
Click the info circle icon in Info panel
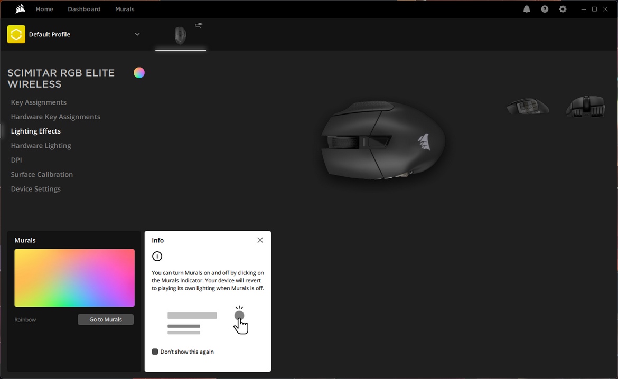point(157,257)
